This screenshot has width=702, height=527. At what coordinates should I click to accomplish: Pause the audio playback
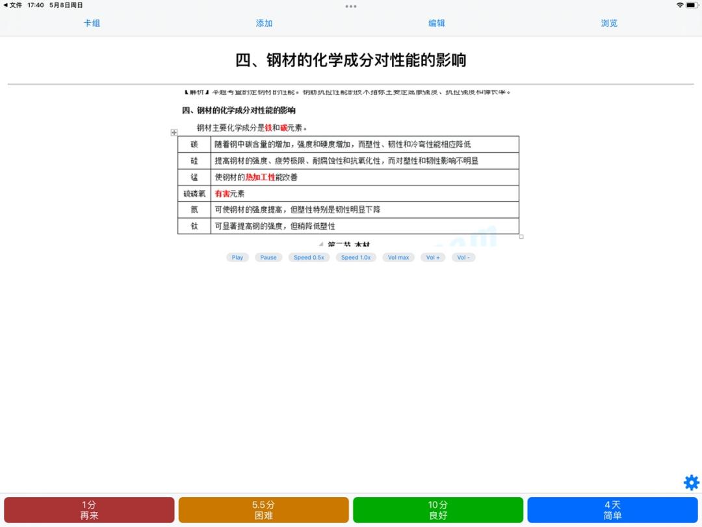(268, 257)
